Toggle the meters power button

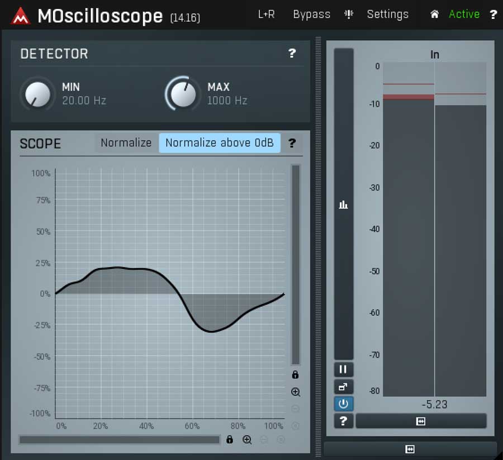[x=343, y=404]
